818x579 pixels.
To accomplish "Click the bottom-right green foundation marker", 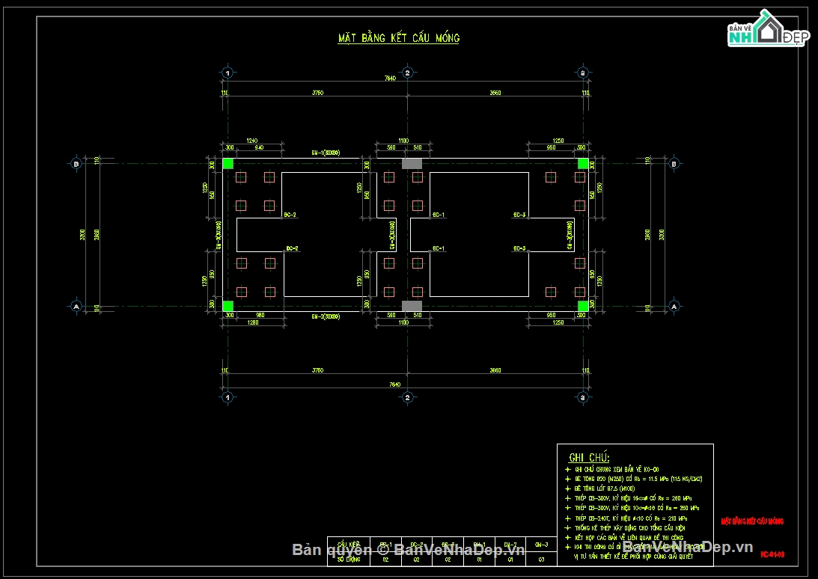I will click(x=582, y=306).
